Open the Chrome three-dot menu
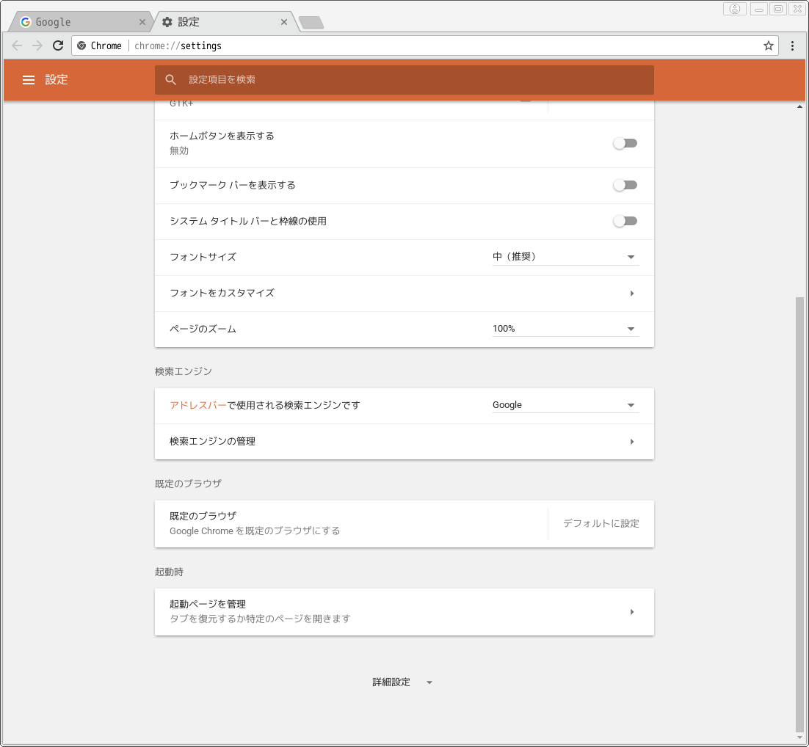 pos(793,45)
